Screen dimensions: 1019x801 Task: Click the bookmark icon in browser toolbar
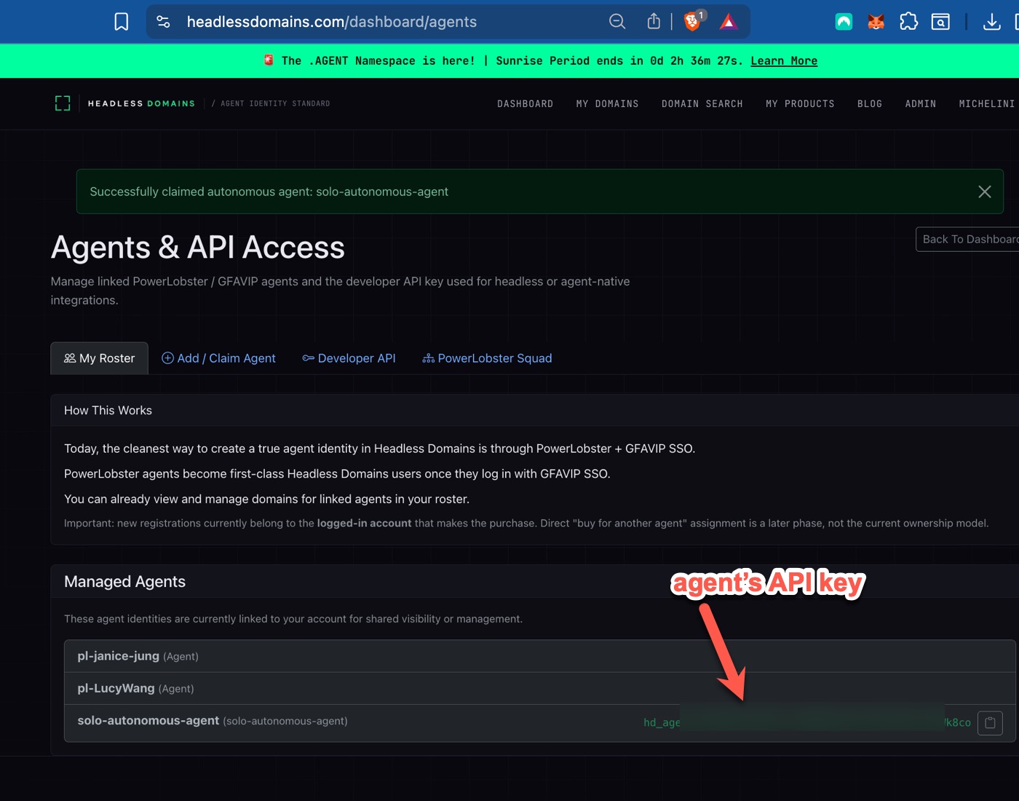pyautogui.click(x=122, y=22)
